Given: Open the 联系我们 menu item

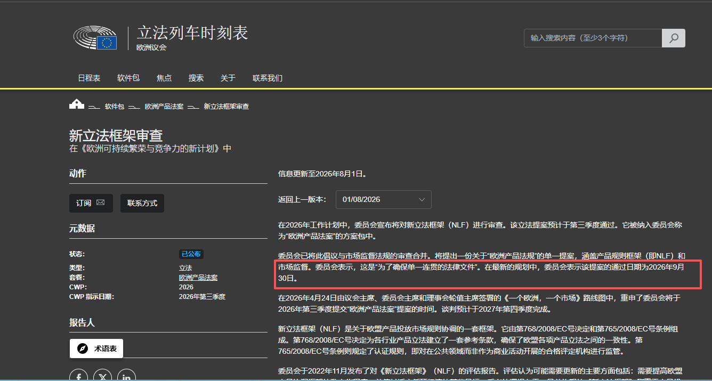Looking at the screenshot, I should click(x=268, y=78).
